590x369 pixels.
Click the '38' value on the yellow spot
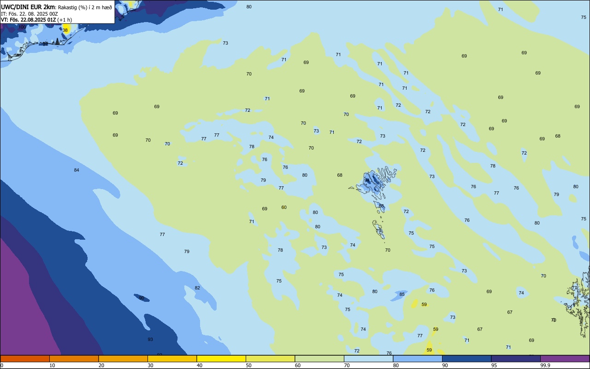tap(65, 30)
